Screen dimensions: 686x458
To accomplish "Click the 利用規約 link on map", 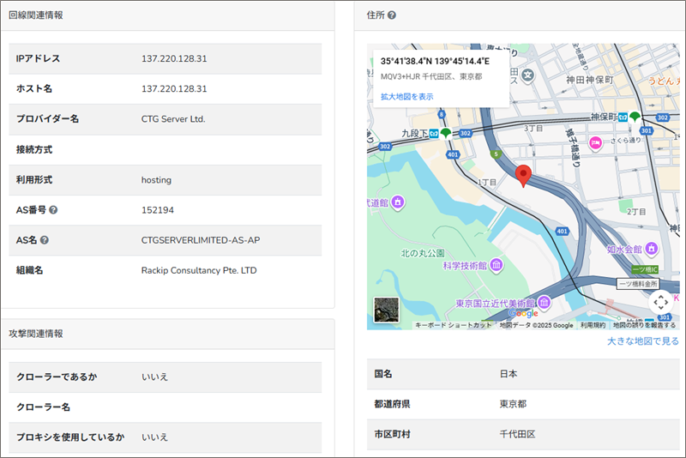I will pos(593,325).
